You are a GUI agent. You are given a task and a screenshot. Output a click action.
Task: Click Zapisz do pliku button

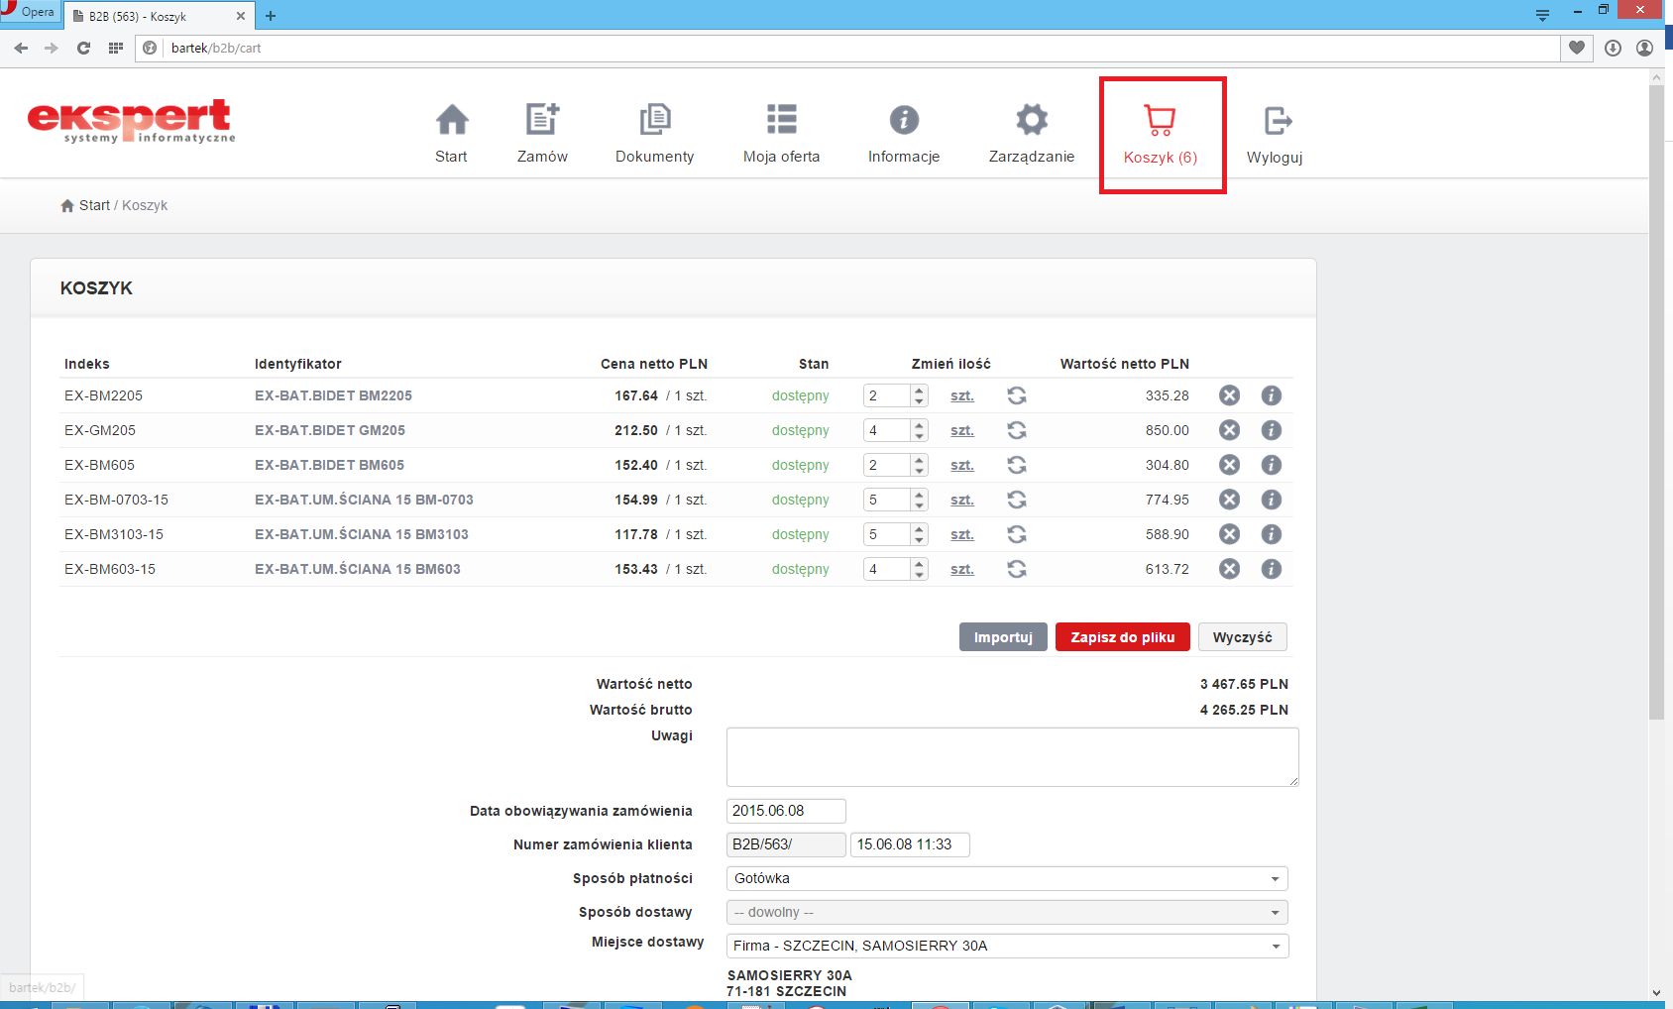point(1123,637)
